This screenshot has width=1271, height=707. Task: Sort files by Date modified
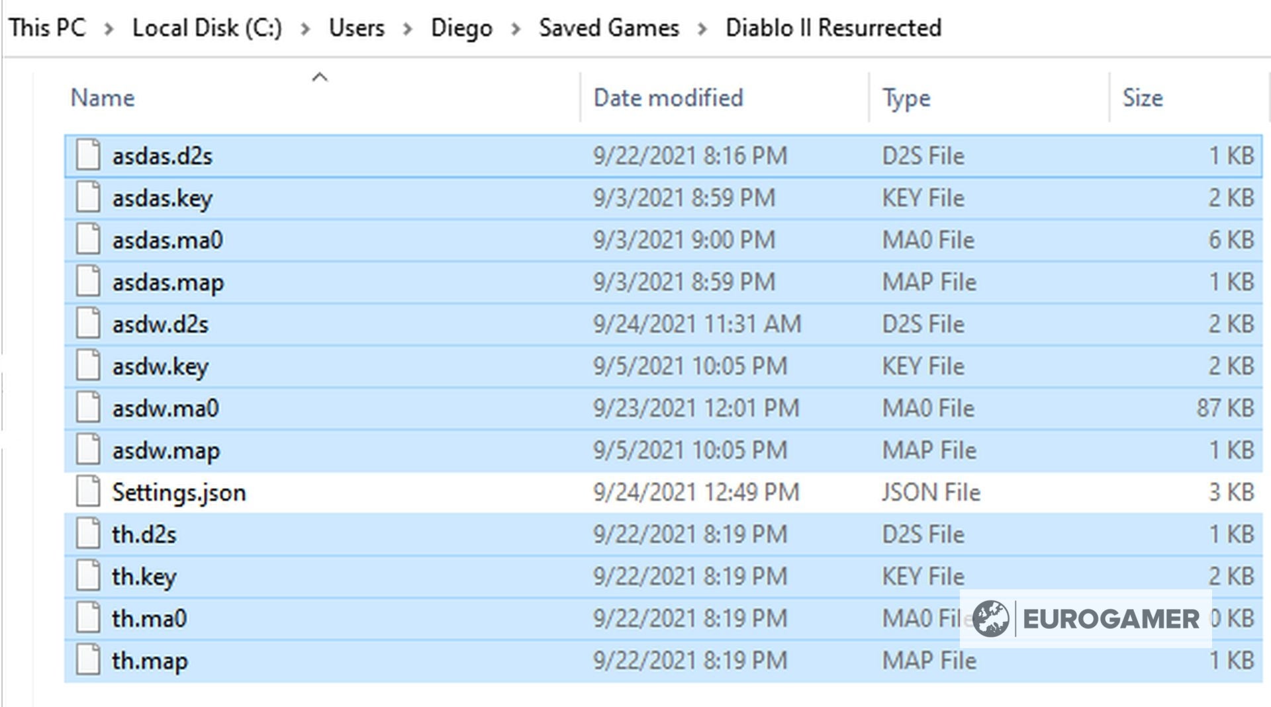(668, 97)
